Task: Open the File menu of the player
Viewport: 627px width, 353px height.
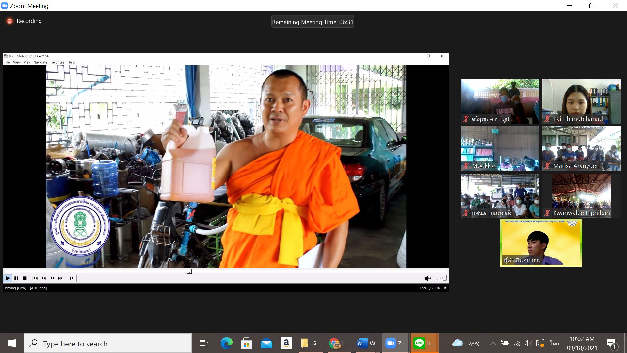Action: point(7,62)
